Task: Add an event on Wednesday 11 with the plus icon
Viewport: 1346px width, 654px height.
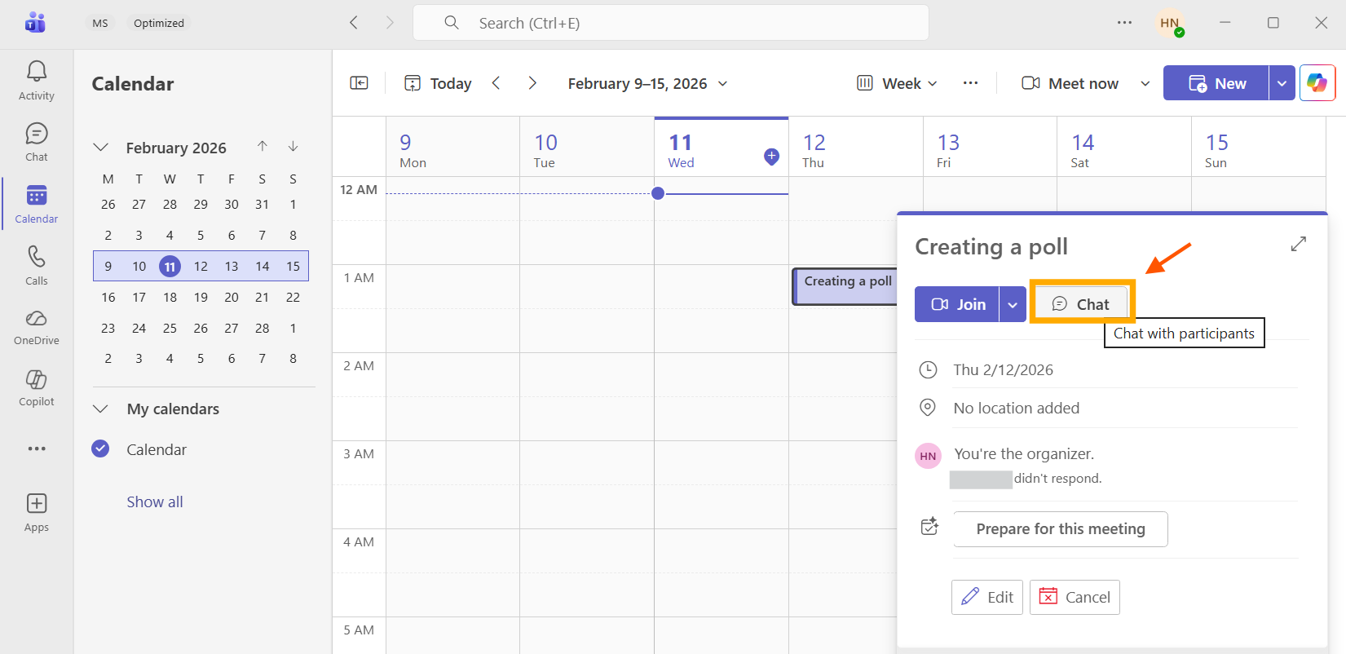Action: 771,156
